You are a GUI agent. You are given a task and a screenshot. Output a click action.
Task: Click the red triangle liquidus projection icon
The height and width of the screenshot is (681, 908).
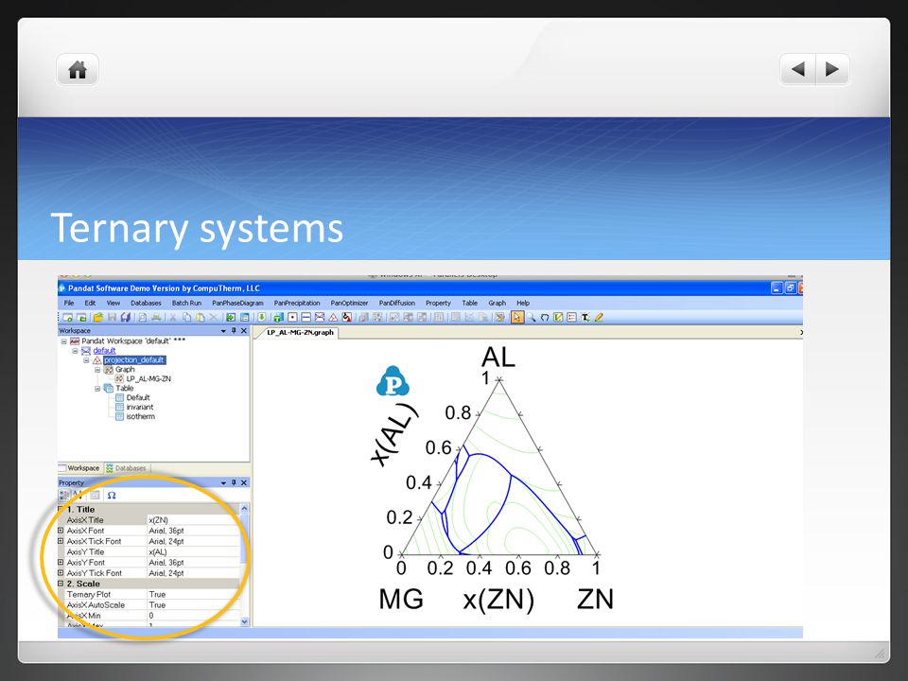click(x=333, y=318)
